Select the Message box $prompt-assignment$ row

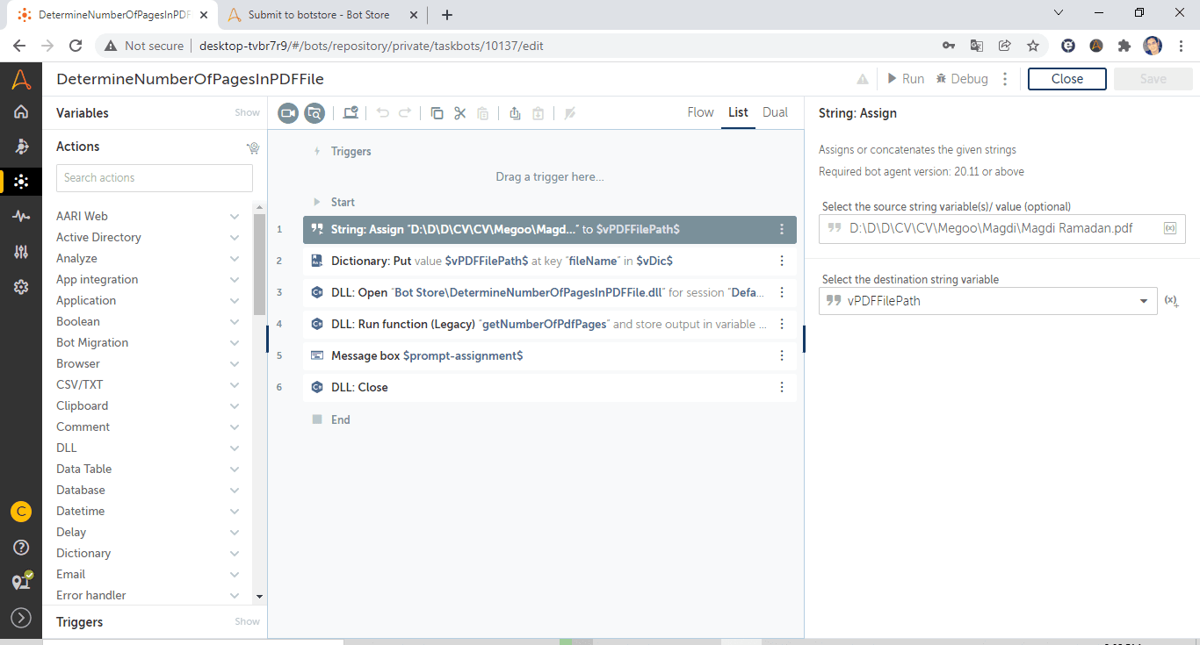[x=550, y=355]
